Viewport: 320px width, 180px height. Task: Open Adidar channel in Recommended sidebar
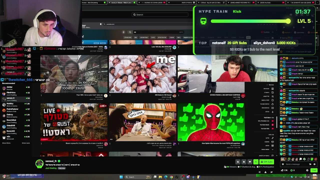16,88
